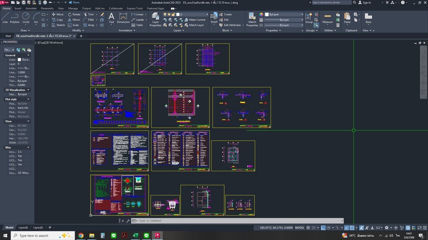The width and height of the screenshot is (428, 240).
Task: Switch to the Express Tools tab
Action: [135, 8]
